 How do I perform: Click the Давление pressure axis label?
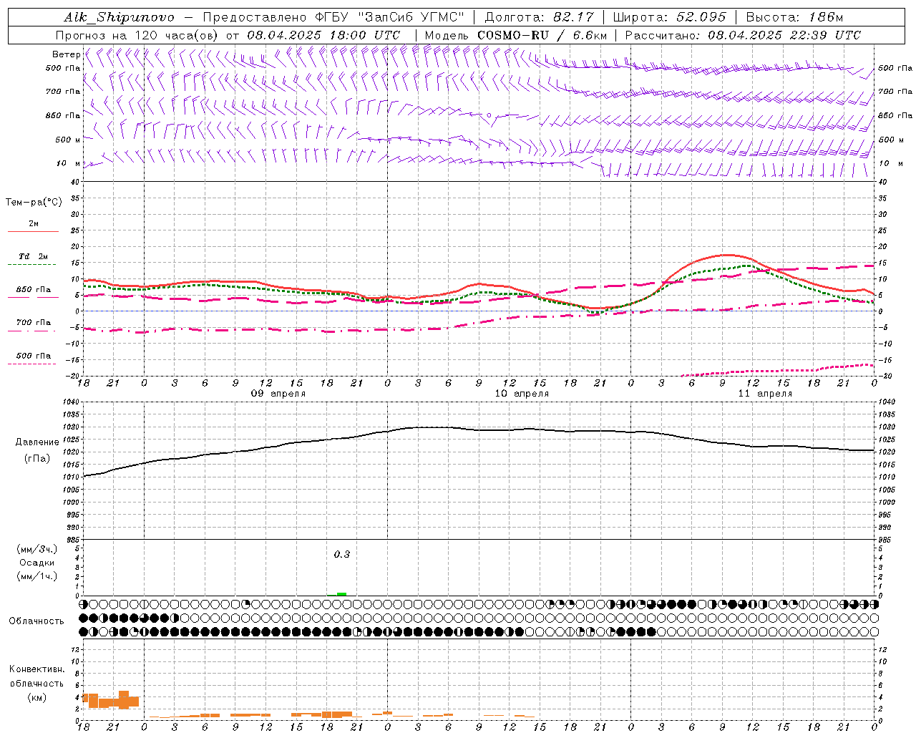[x=36, y=442]
